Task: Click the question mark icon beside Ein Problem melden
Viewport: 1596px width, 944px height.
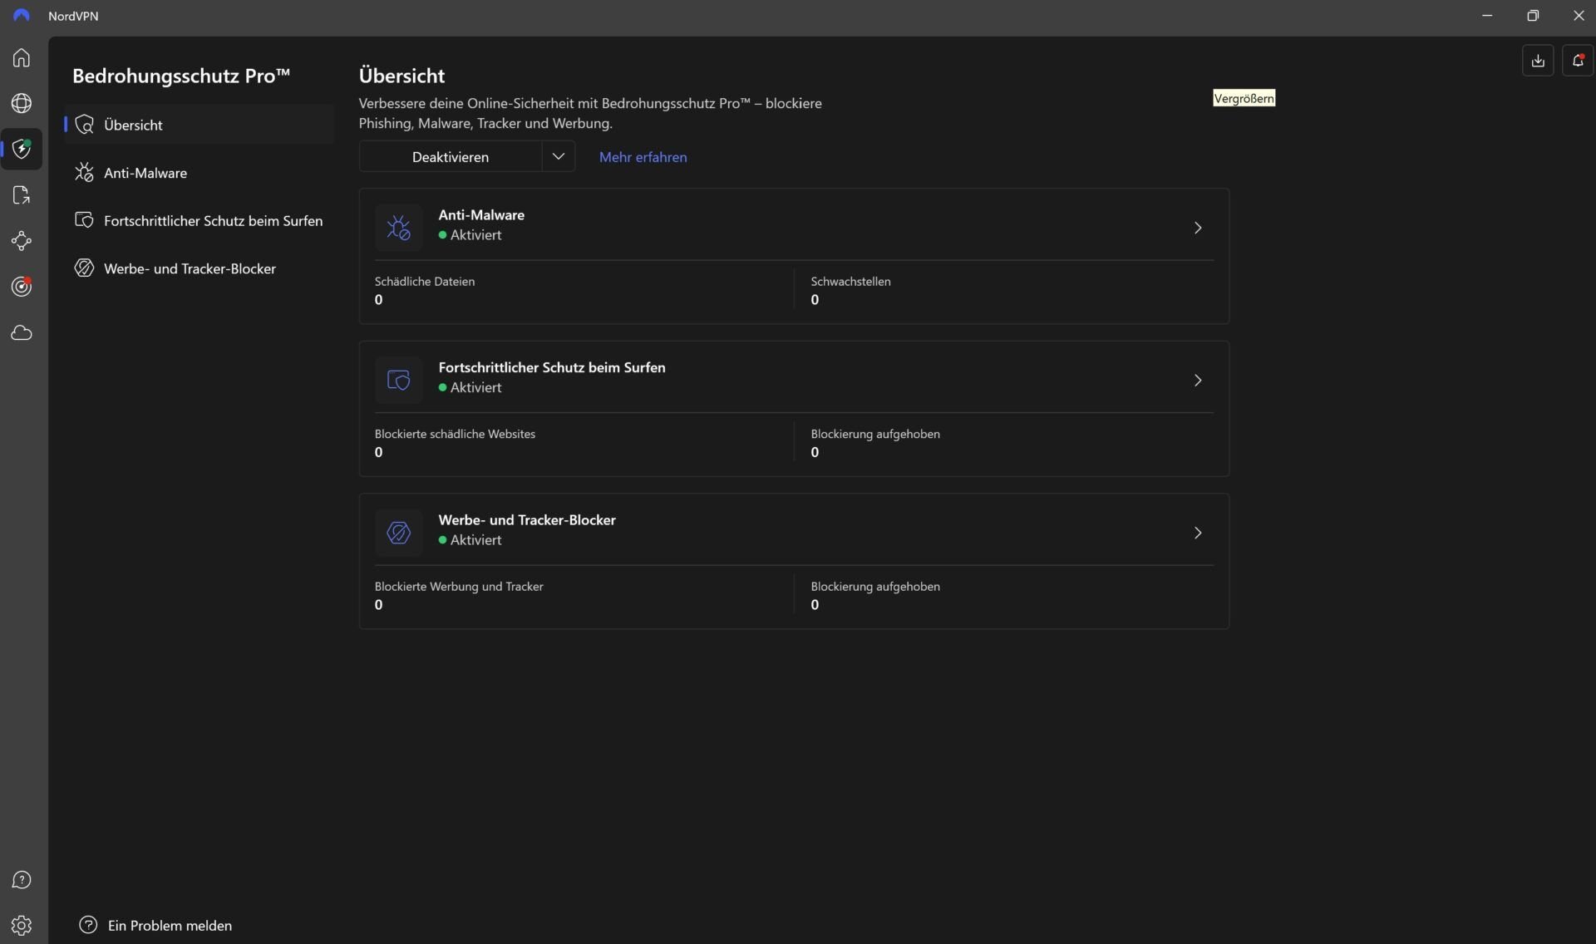Action: [88, 925]
